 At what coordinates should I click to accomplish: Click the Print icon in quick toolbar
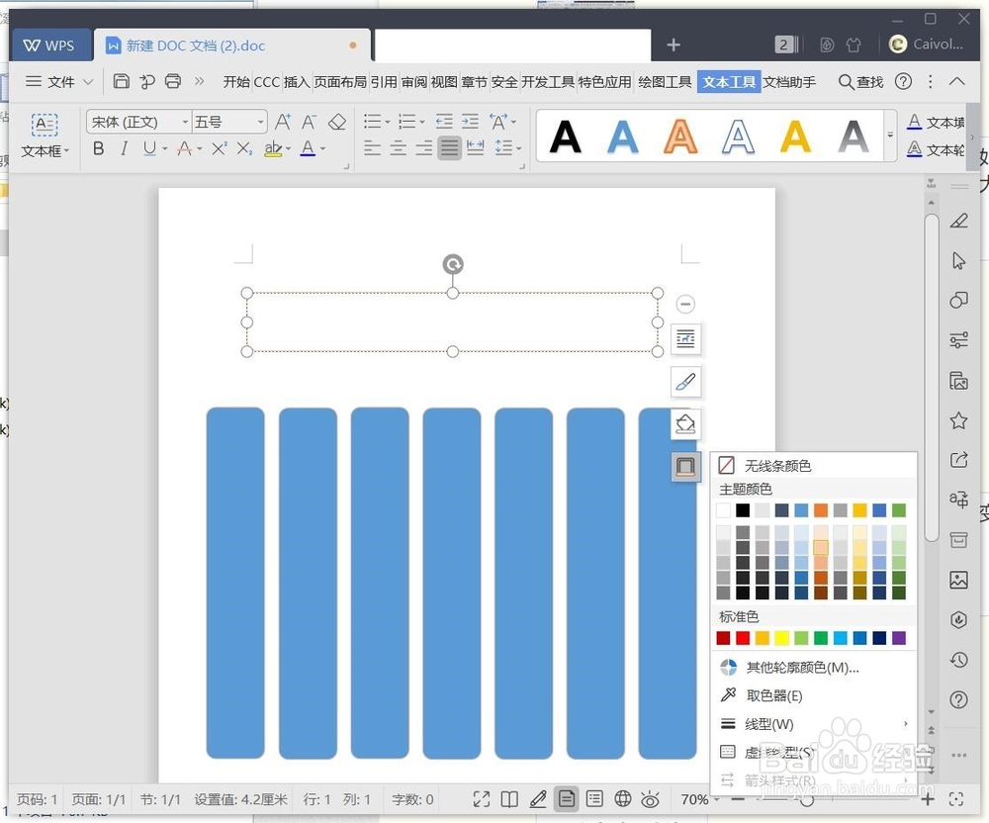pyautogui.click(x=173, y=81)
